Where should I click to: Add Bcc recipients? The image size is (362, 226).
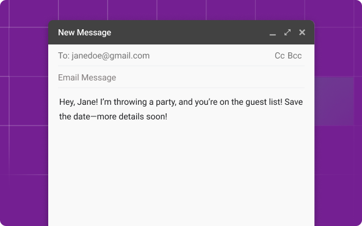click(x=295, y=55)
